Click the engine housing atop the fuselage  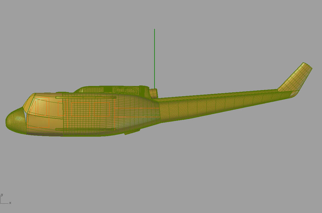(129, 89)
